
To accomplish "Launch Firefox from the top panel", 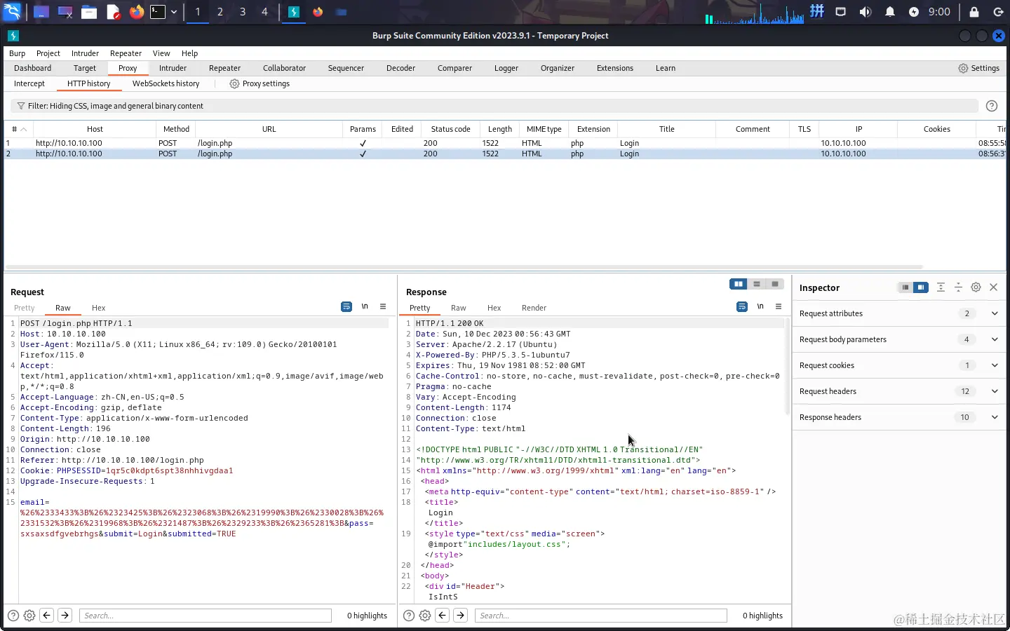I will pos(137,12).
